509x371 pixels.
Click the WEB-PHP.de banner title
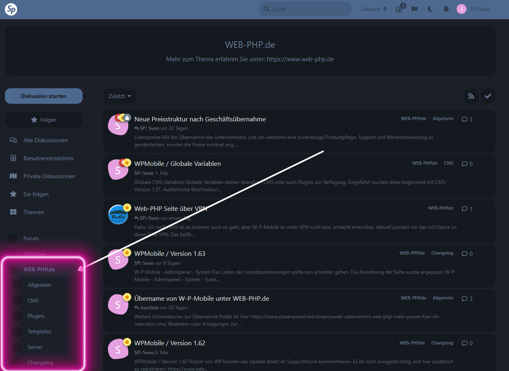click(x=250, y=45)
